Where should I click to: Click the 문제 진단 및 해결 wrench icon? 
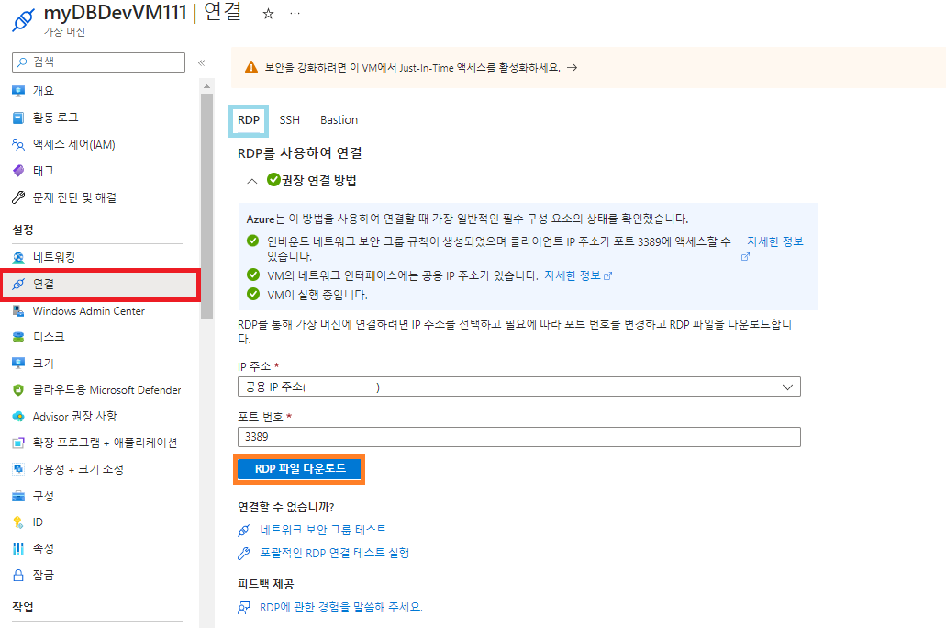pos(18,197)
